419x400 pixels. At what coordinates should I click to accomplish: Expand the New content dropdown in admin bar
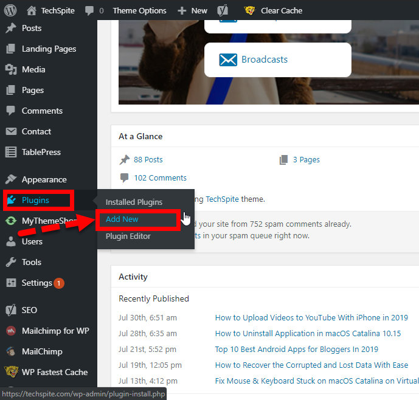192,10
